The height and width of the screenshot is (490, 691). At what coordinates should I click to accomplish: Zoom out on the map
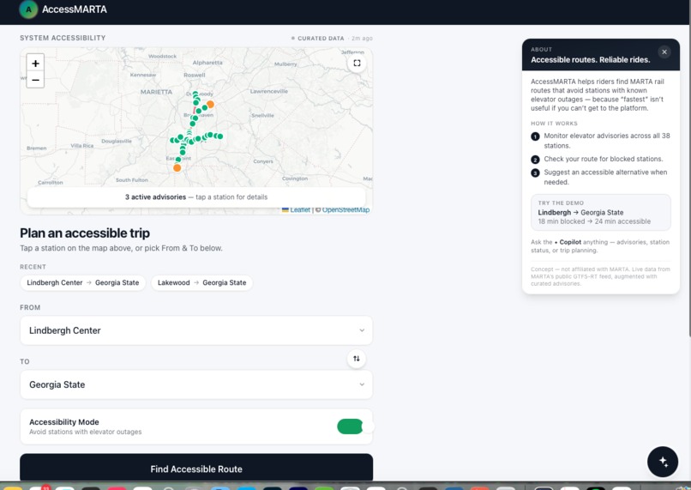pyautogui.click(x=35, y=80)
